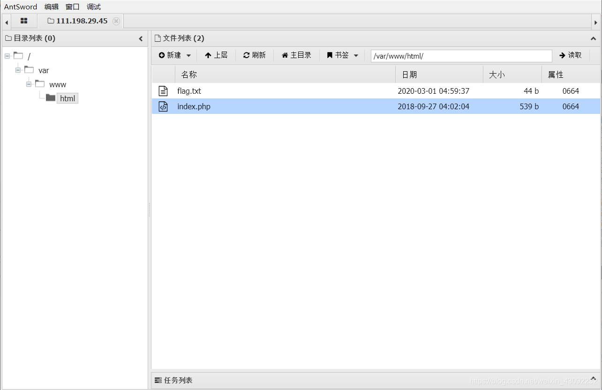
Task: Select the html folder in tree
Action: pyautogui.click(x=68, y=98)
